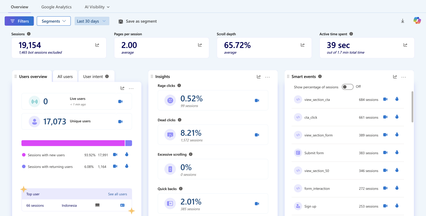View recordings for Sign up event
The height and width of the screenshot is (216, 426).
coord(385,206)
